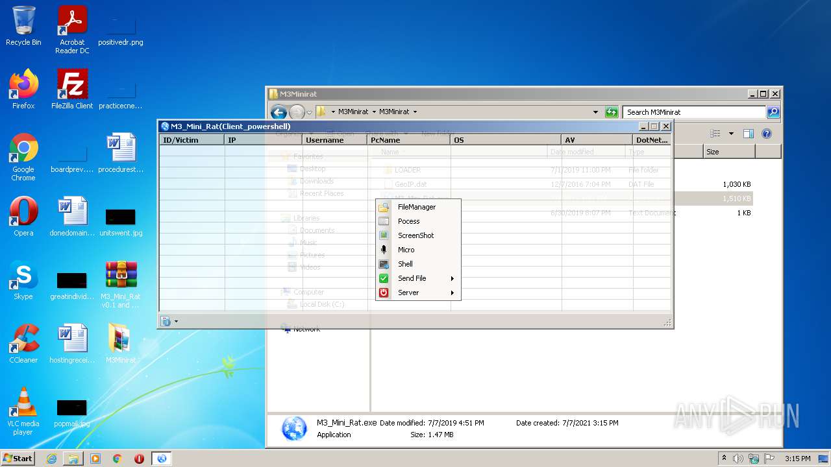Sort by IP column header

264,140
